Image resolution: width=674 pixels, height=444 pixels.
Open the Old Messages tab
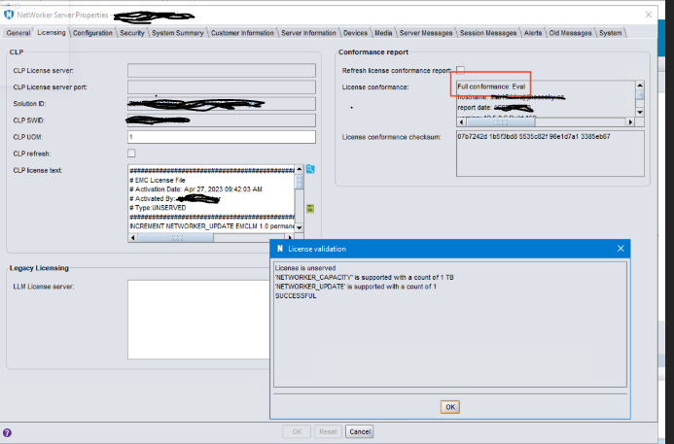570,33
